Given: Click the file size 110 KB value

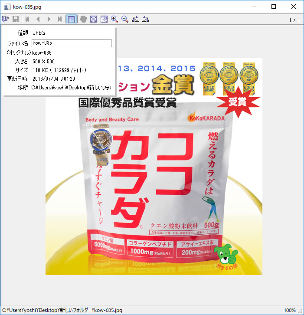Looking at the screenshot, I should (60, 70).
